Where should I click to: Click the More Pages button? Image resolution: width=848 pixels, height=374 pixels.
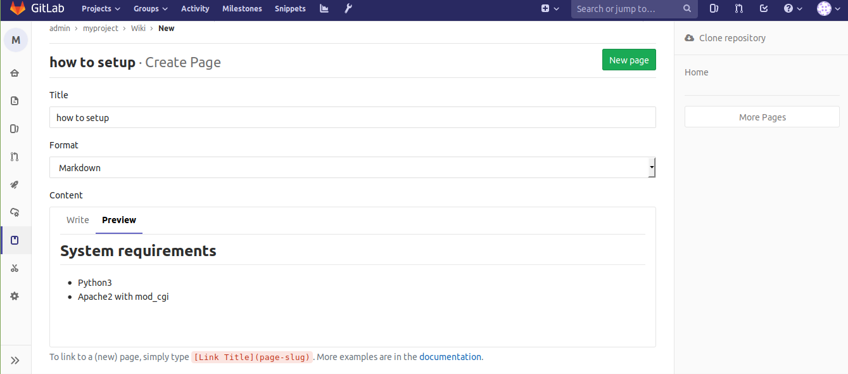pyautogui.click(x=762, y=117)
